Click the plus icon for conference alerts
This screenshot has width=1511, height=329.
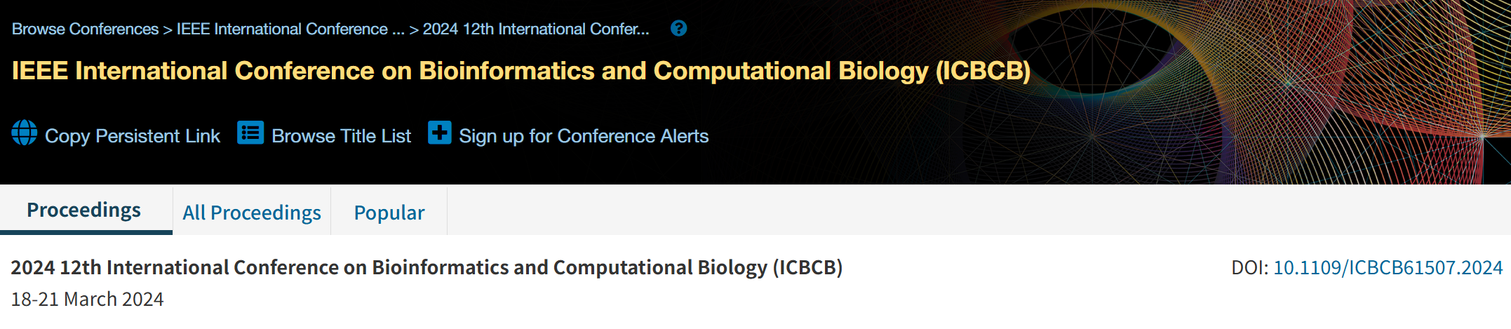440,133
